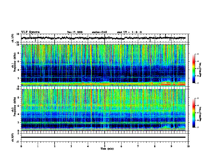
Task: Click the "VLF Spectra" plot title
Action: point(30,32)
